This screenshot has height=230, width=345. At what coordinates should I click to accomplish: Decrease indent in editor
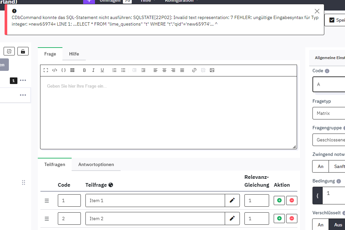point(143,70)
